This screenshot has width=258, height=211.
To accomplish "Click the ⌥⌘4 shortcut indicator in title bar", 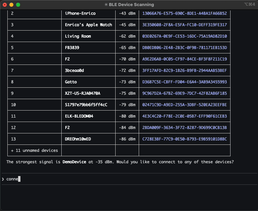I will tap(250, 5).
